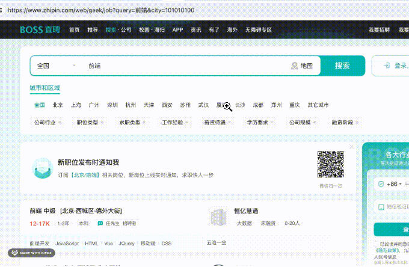Viewport: 409px width, 267px height.
Task: Click the browser address bar URL
Action: pos(101,10)
